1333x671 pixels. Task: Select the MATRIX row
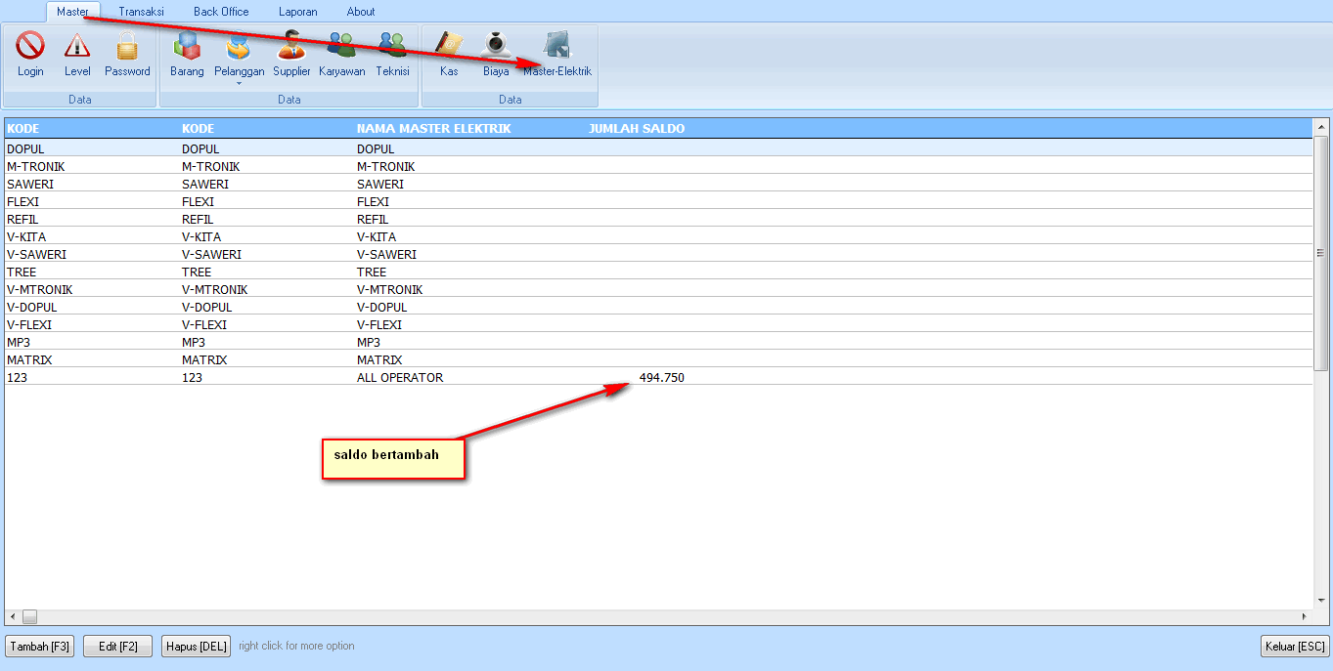[x=658, y=359]
